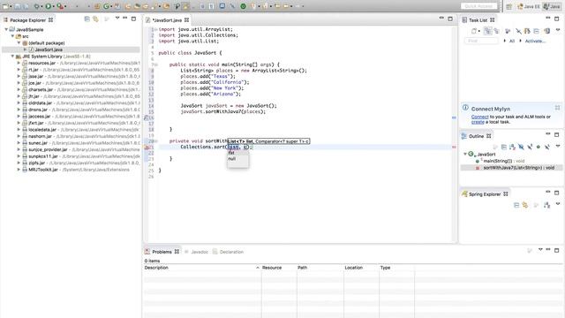Expand the resources.jar library node
This screenshot has height=318, width=565.
coord(19,63)
